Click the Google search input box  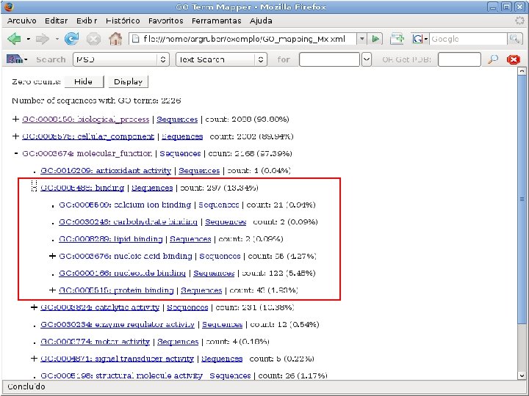pyautogui.click(x=468, y=39)
